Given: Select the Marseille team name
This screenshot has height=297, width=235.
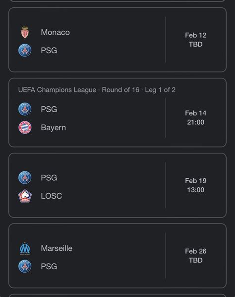Looking at the screenshot, I should pos(57,248).
